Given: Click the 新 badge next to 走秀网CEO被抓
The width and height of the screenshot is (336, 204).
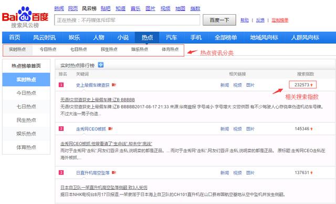Looking at the screenshot, I should [x=110, y=129].
